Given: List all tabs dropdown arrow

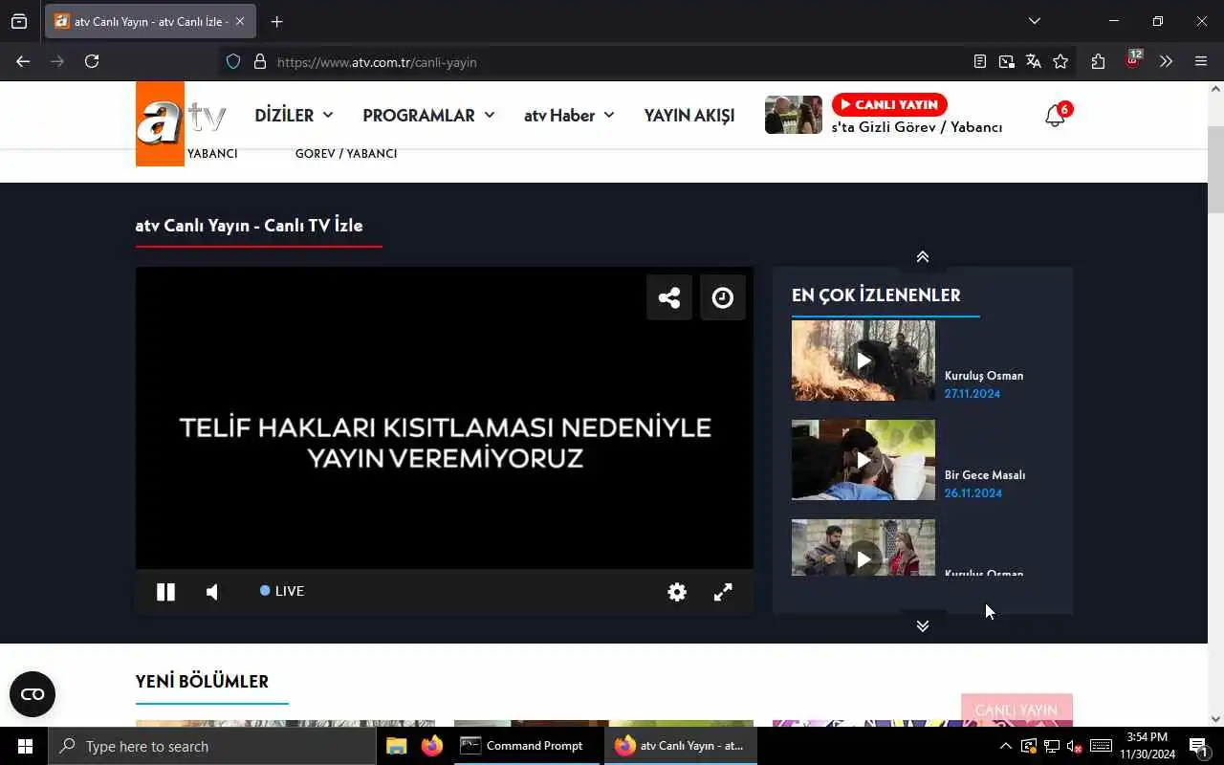Looking at the screenshot, I should tap(1035, 21).
